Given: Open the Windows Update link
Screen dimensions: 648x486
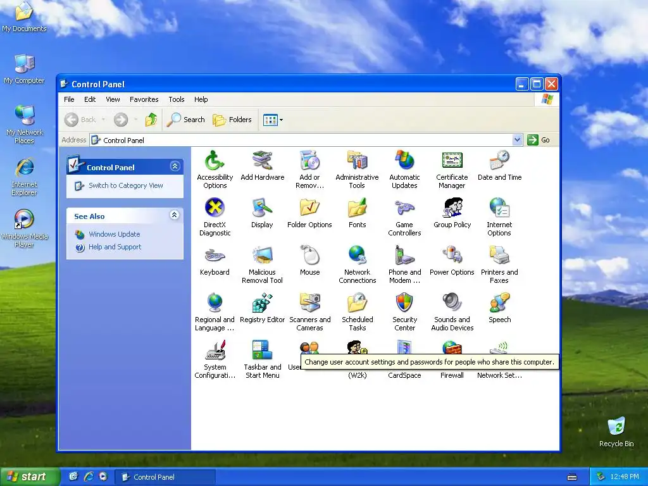Looking at the screenshot, I should 115,234.
